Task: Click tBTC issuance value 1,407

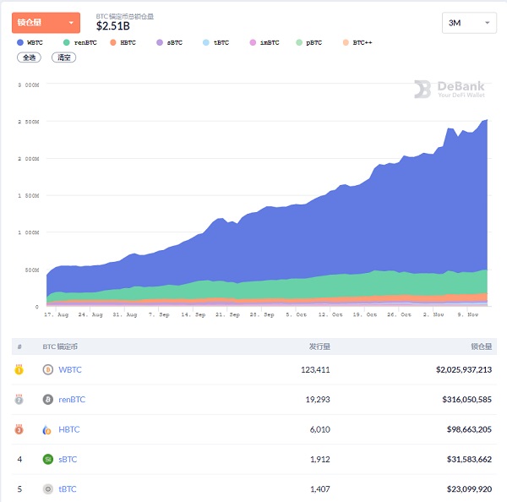Action: [x=319, y=489]
